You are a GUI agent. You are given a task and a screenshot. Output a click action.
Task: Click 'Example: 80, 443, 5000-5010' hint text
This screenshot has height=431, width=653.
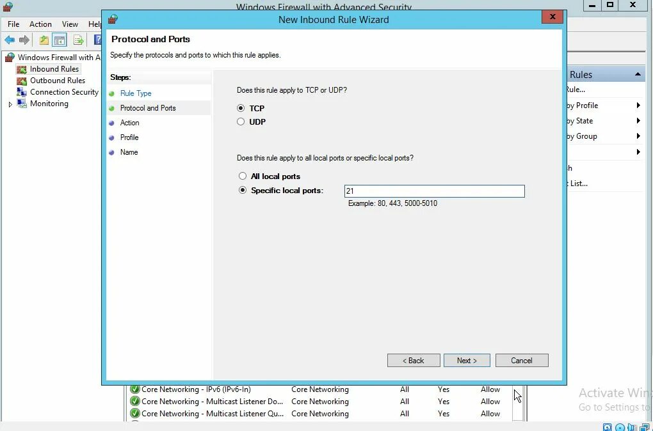coord(392,203)
